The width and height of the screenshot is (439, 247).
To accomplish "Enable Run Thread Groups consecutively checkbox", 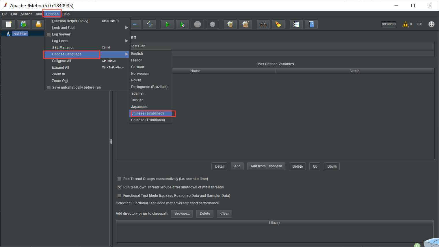I will pyautogui.click(x=119, y=179).
